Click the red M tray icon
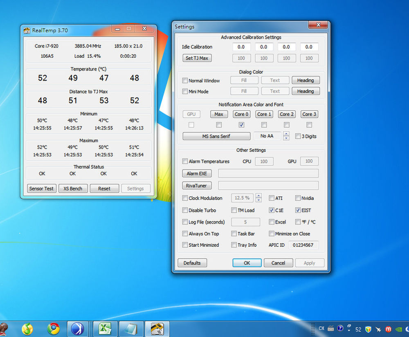The height and width of the screenshot is (337, 409). 388,329
